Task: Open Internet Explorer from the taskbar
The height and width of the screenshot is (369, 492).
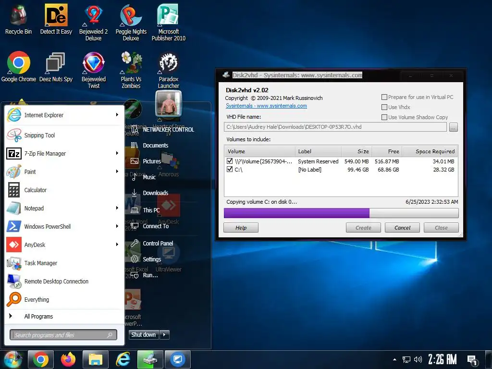Action: [x=123, y=359]
